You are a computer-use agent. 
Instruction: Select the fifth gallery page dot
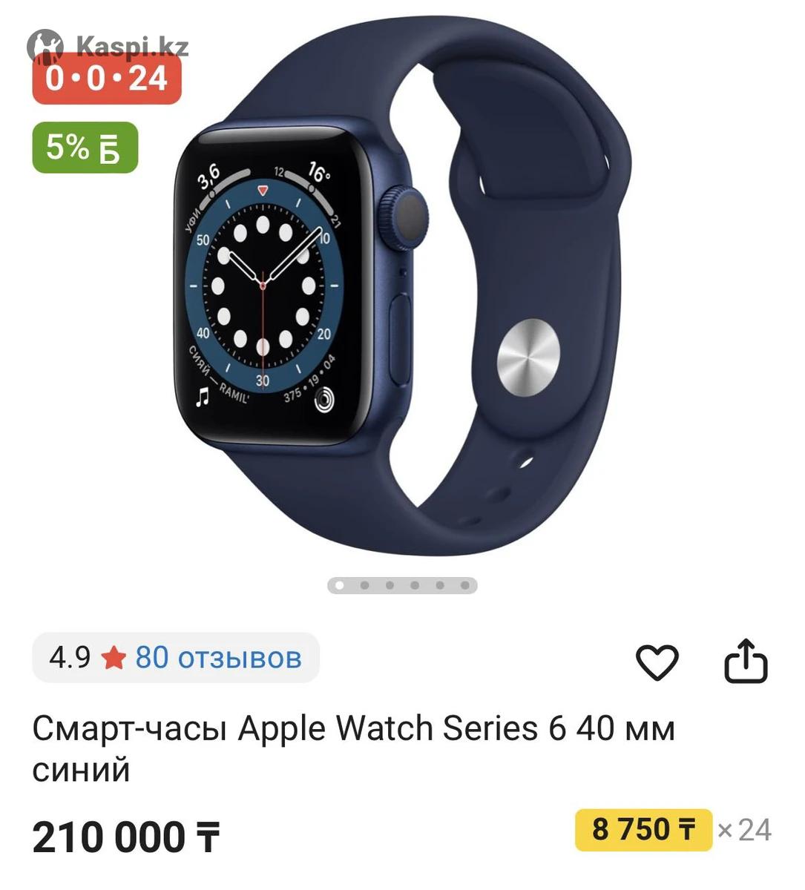(x=440, y=585)
